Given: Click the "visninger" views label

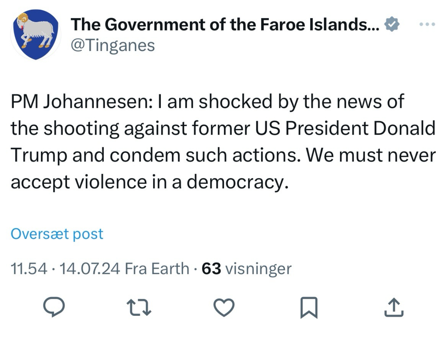Looking at the screenshot, I should (x=258, y=268).
